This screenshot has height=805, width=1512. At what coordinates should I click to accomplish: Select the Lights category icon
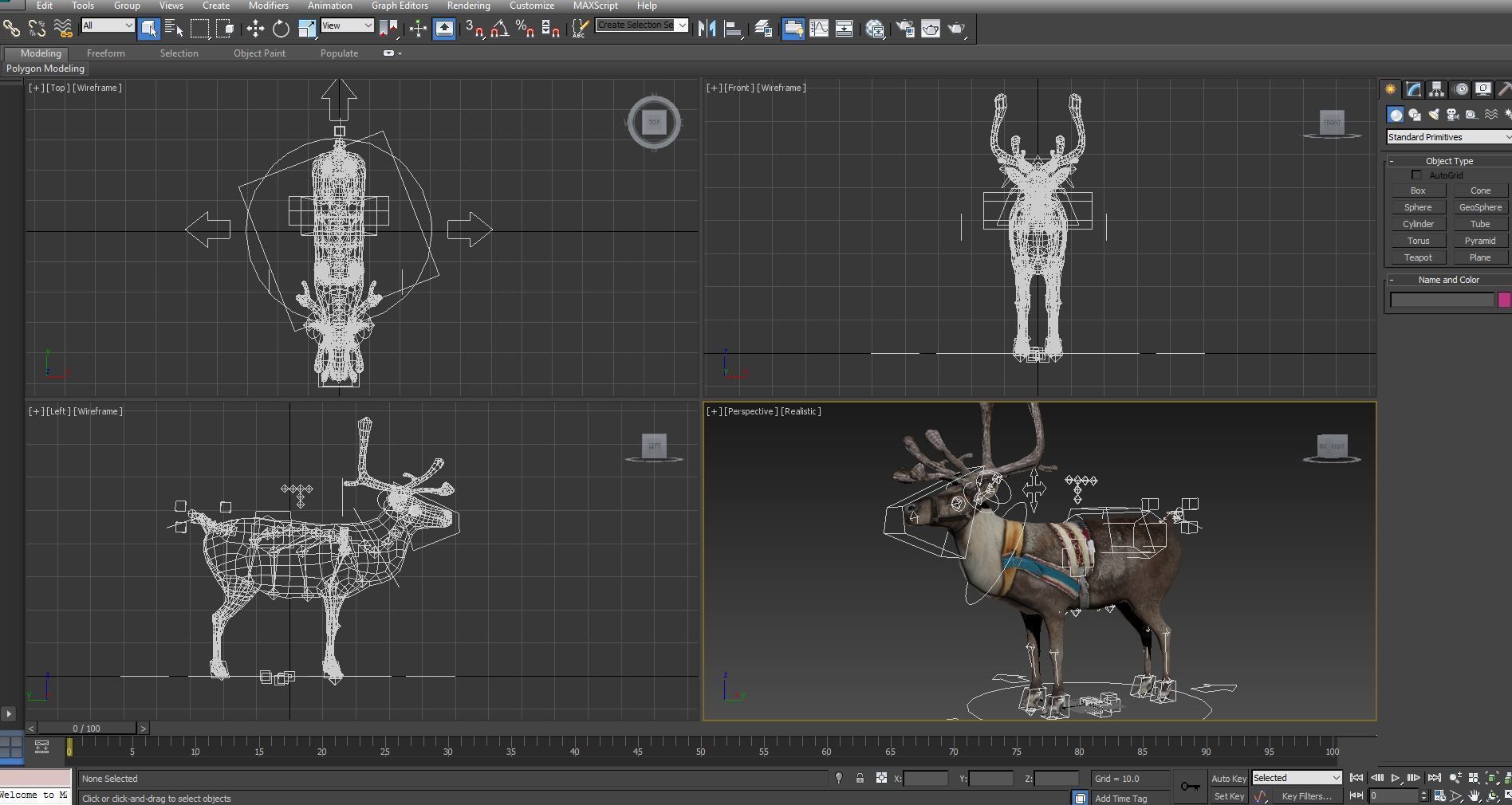(x=1434, y=115)
